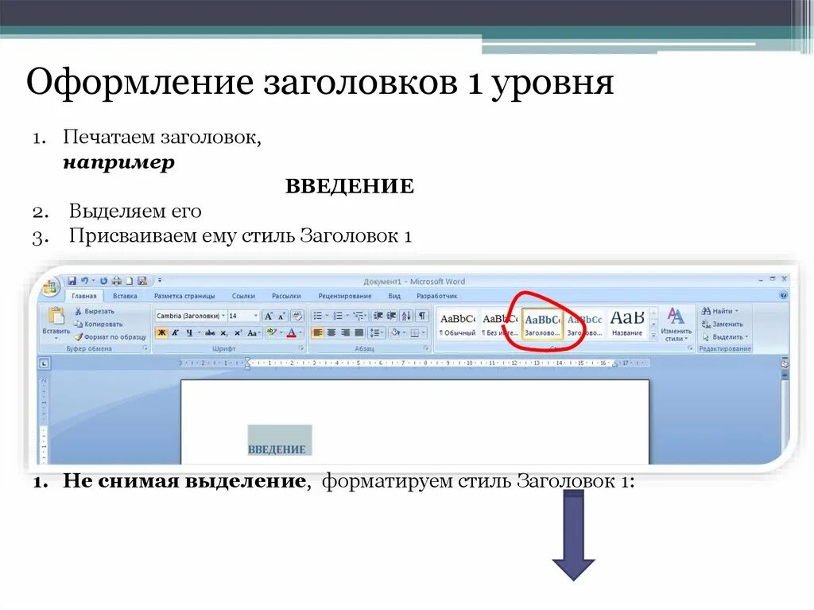Image resolution: width=814 pixels, height=610 pixels.
Task: Increase font size with grow font icon
Action: [269, 316]
